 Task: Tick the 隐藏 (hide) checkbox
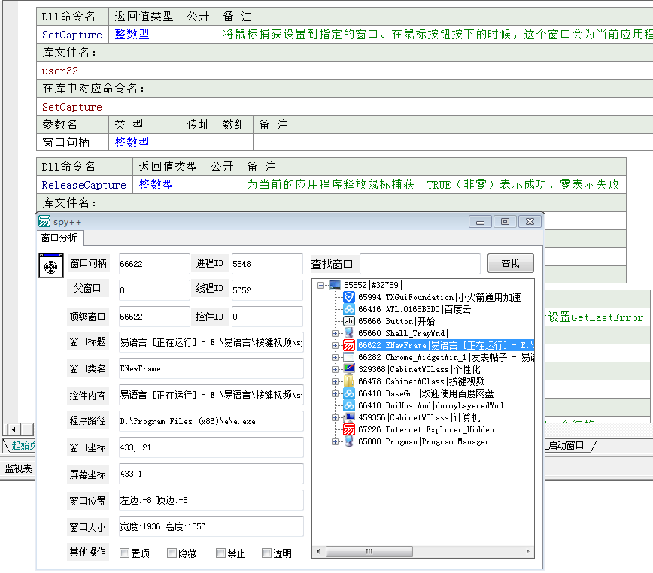pos(172,553)
